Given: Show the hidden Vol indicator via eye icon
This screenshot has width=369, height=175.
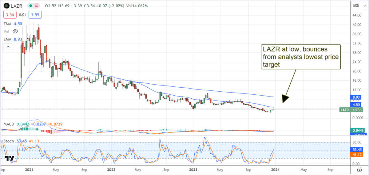Looking at the screenshot, I should pos(15,31).
